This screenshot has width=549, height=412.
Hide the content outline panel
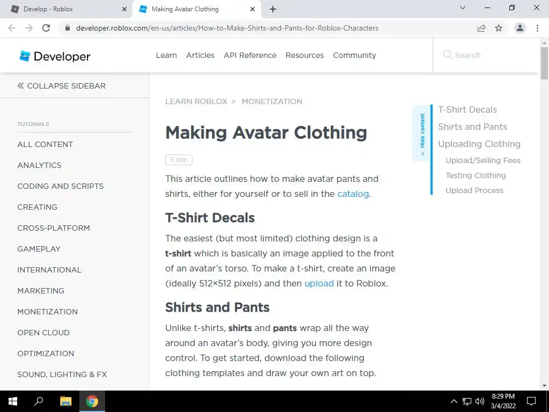422,133
